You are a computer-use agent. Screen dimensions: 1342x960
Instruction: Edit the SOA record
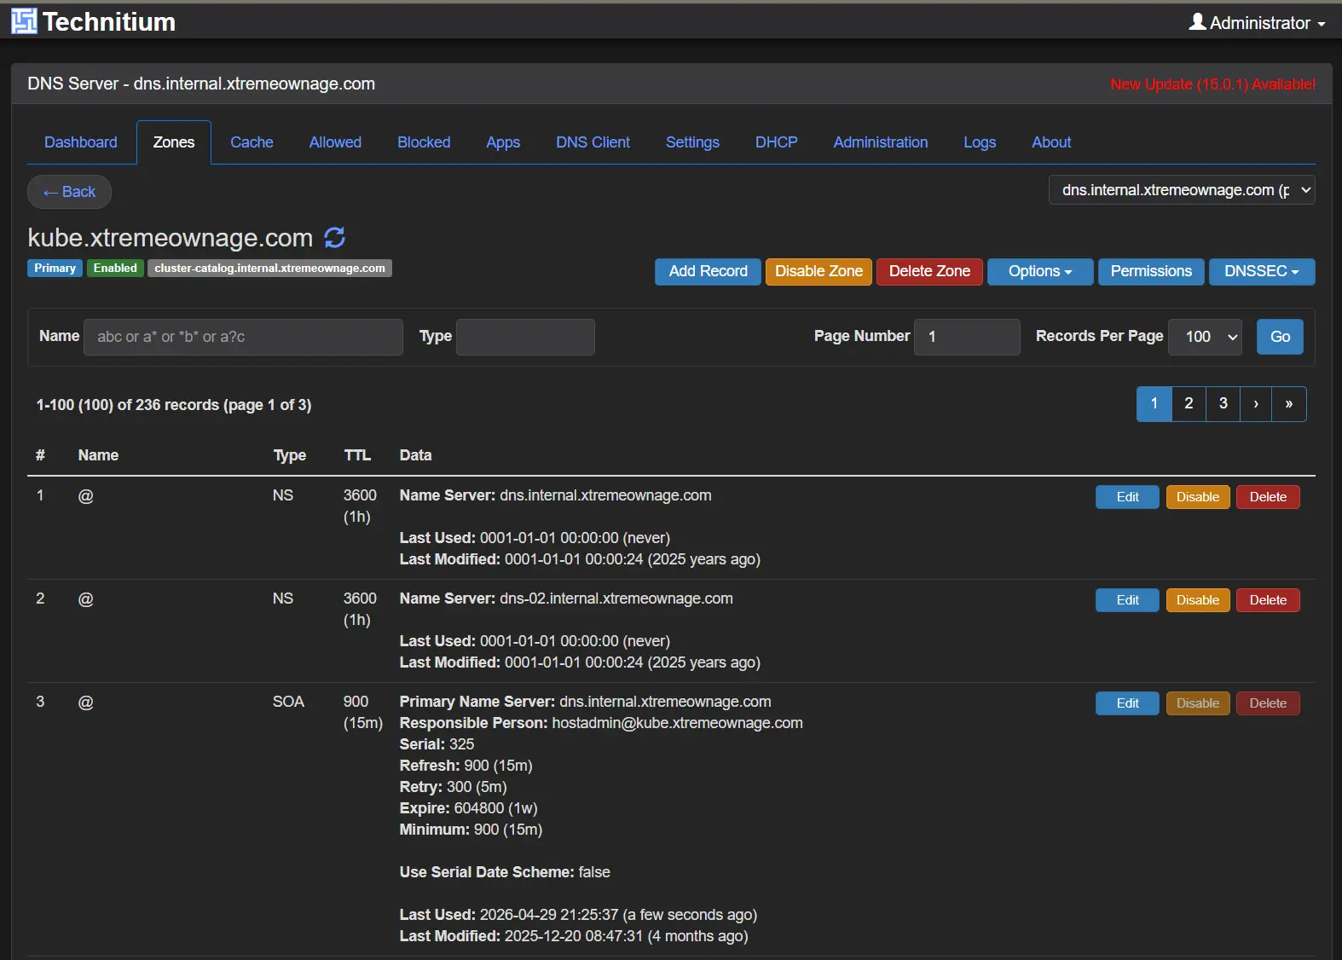(1127, 703)
